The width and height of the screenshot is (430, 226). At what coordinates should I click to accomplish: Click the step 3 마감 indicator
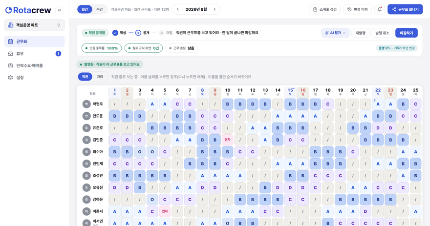point(162,33)
